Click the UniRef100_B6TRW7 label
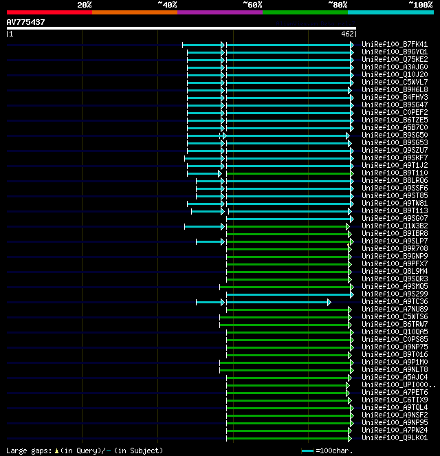The height and width of the screenshot is (456, 440). tap(395, 324)
